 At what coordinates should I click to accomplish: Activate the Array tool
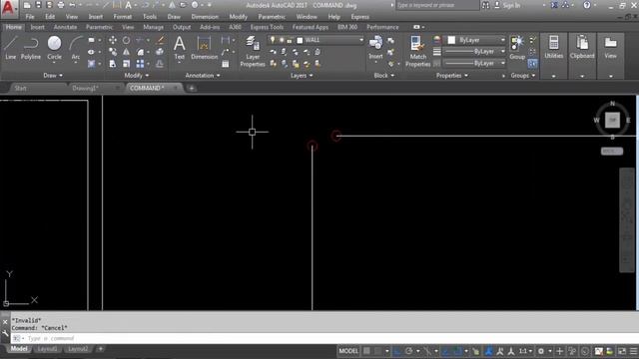click(140, 64)
